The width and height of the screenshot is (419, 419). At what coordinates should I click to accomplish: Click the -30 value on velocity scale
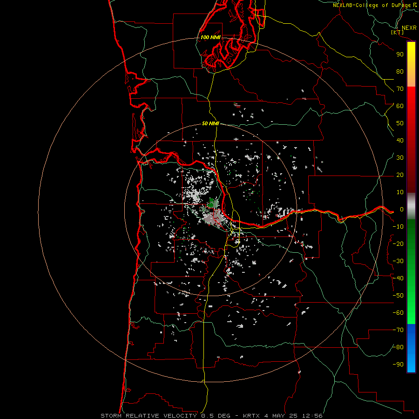[398, 261]
